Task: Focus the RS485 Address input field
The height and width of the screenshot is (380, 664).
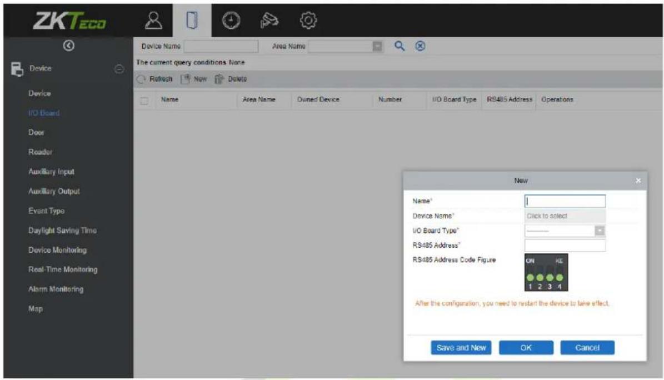Action: 565,246
